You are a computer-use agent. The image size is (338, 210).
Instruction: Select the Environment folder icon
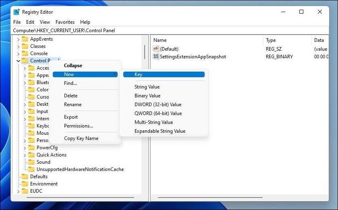(25, 184)
